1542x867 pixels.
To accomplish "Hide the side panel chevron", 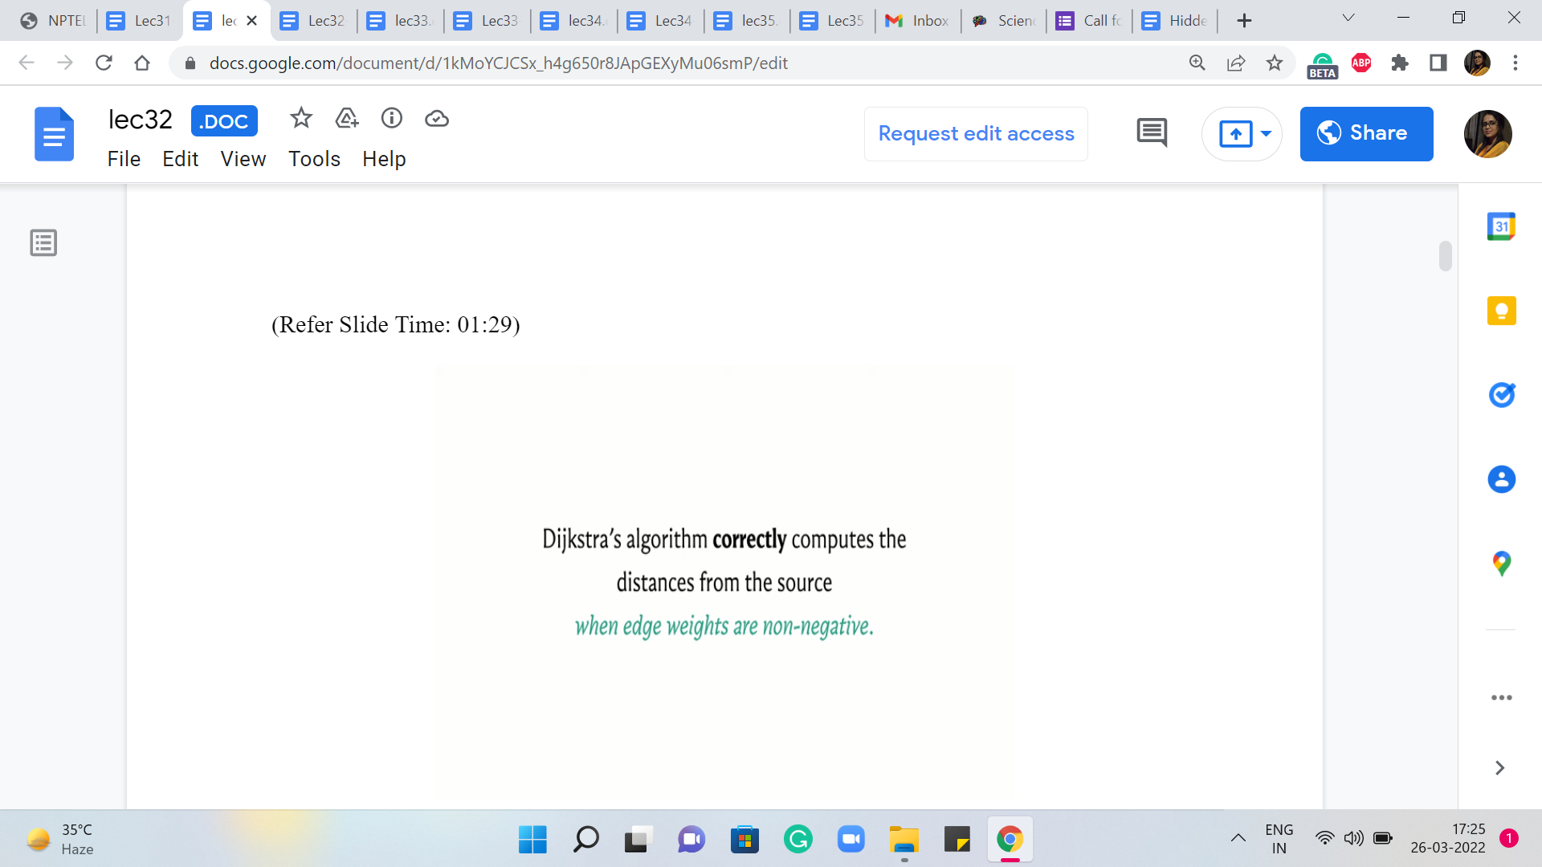I will tap(1499, 768).
